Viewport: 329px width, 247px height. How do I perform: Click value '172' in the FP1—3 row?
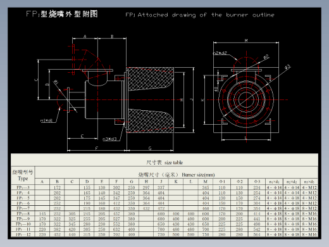[x=57, y=187]
